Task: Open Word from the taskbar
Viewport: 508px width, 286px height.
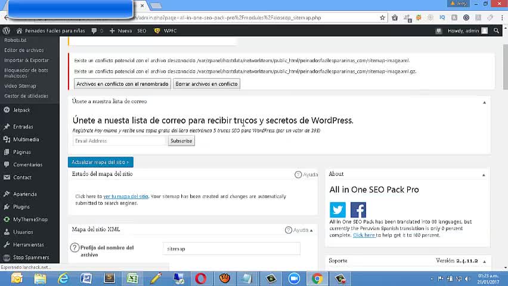Action: tap(86, 278)
